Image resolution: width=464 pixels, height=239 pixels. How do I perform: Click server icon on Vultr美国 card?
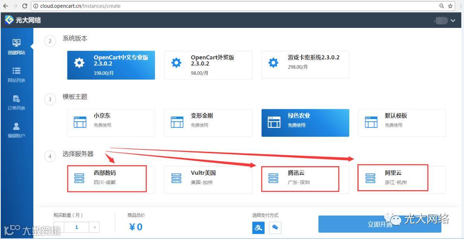[x=176, y=178]
